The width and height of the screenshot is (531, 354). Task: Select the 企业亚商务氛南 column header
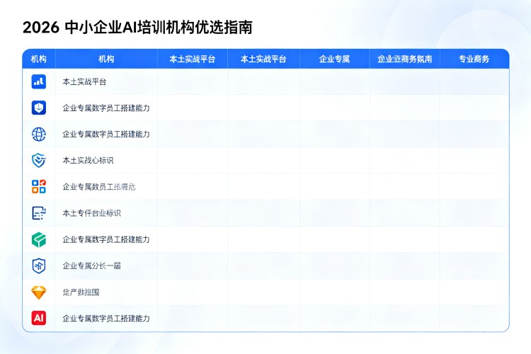pos(405,59)
